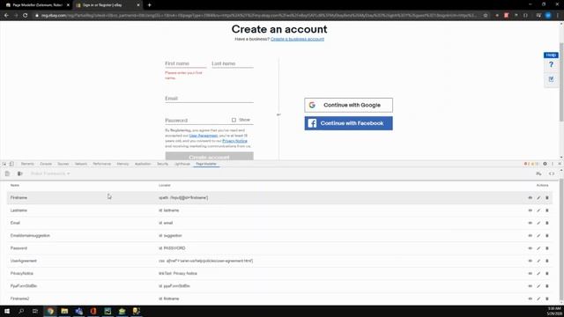Viewport: 564px width, 317px height.
Task: Delete the PrivacyNotice entry trash icon
Action: pyautogui.click(x=547, y=273)
